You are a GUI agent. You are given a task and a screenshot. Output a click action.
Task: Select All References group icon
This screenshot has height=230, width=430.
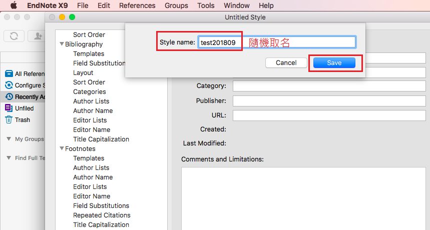click(9, 73)
